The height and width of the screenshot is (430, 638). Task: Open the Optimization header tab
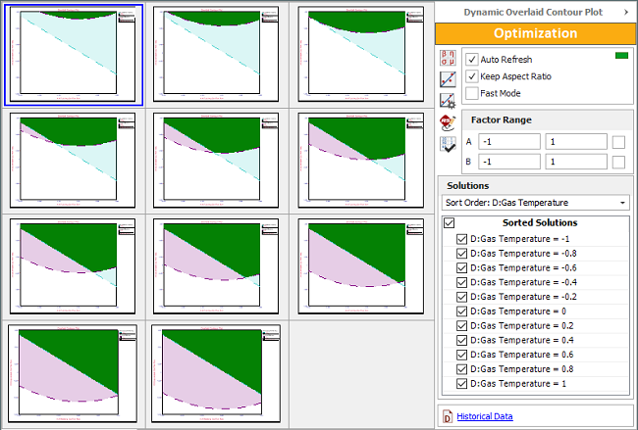click(x=535, y=33)
